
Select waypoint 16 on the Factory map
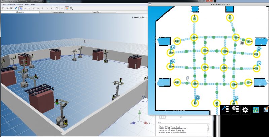(x=233, y=84)
